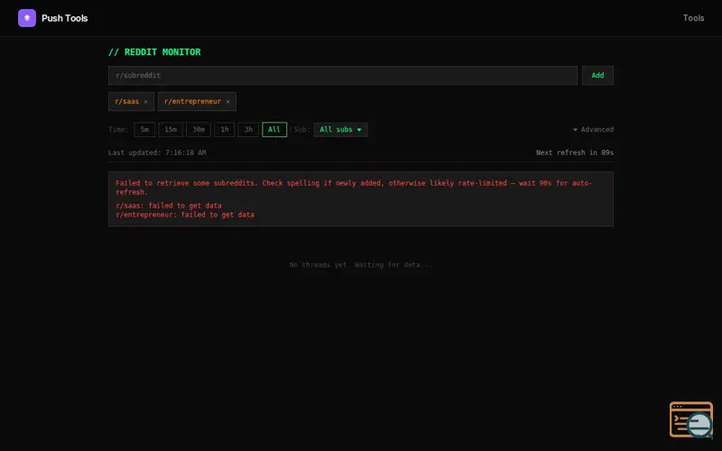The width and height of the screenshot is (722, 451).
Task: Open the All subs dropdown
Action: [340, 129]
